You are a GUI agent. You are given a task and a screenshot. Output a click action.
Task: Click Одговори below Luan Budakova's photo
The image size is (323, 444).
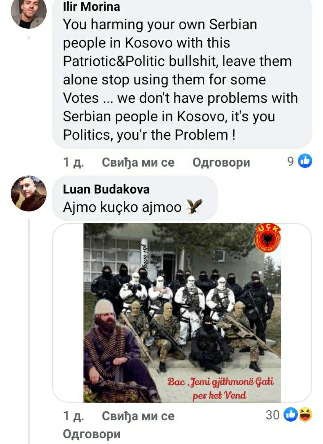point(92,434)
